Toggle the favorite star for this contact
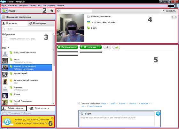Screen dimensions: 179x129 [x=58, y=11]
